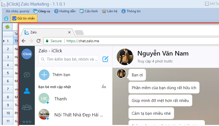
Task: Click the UK avatar of Thanh
Action: (x=44, y=99)
